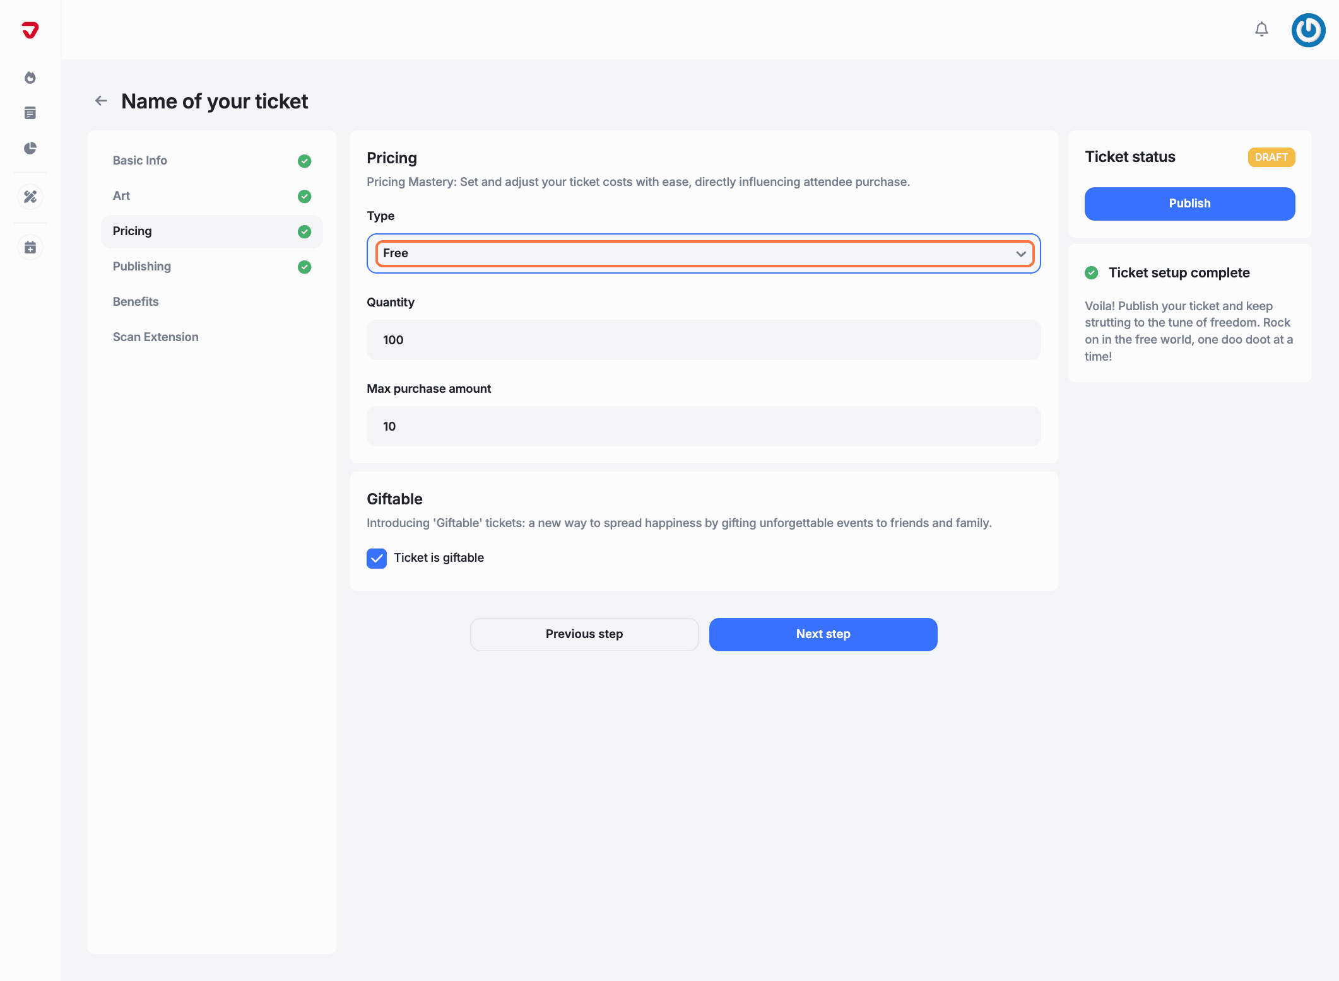Open the calendar plus icon in the sidebar
The height and width of the screenshot is (981, 1339).
30,247
